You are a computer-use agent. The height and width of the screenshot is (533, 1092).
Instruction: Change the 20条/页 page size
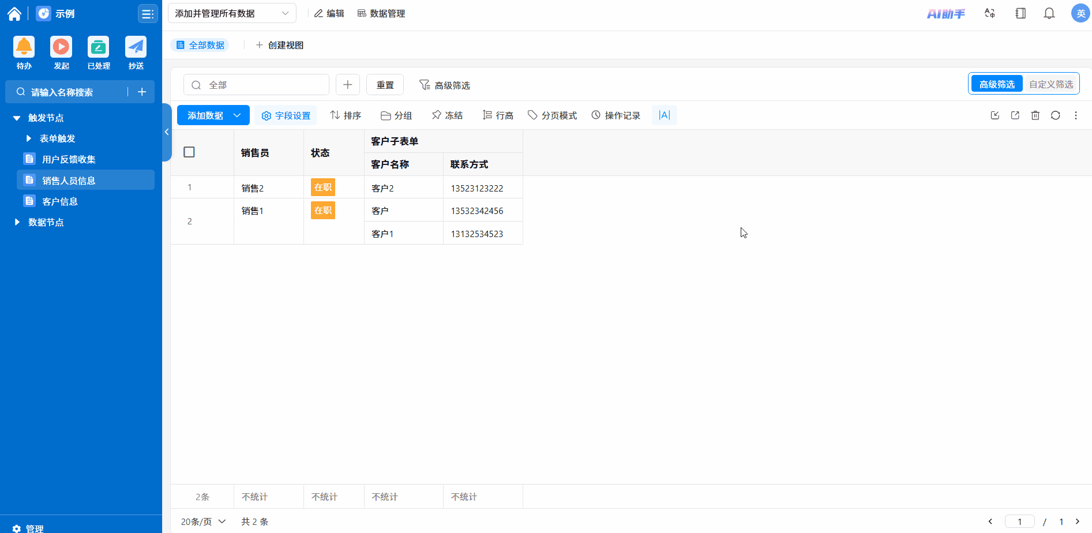(x=203, y=521)
